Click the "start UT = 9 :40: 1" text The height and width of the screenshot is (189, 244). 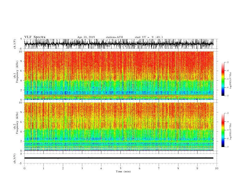[149, 37]
